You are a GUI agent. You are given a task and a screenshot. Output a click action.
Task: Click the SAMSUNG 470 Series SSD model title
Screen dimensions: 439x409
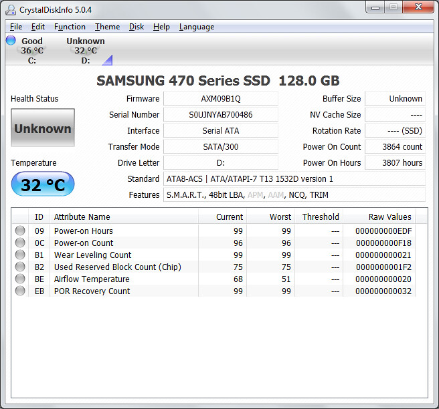point(217,81)
